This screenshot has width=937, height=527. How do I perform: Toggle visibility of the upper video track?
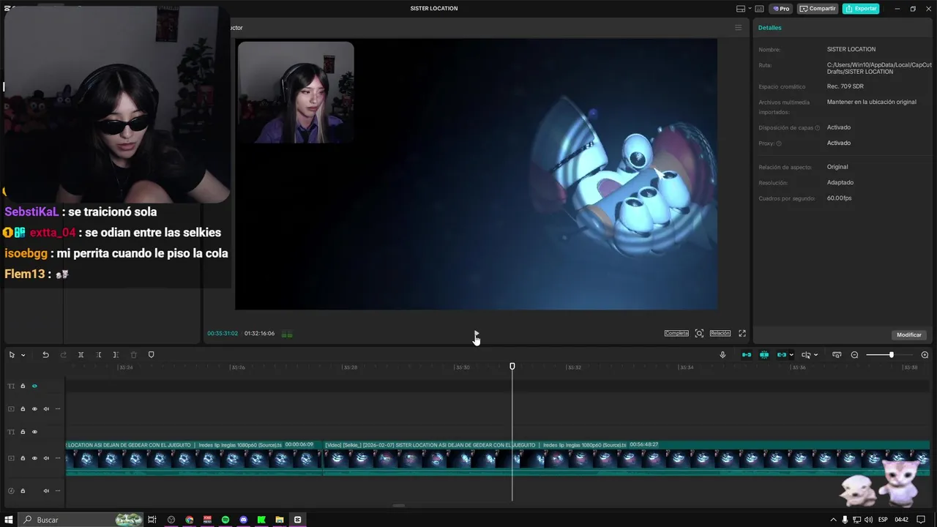pyautogui.click(x=34, y=409)
